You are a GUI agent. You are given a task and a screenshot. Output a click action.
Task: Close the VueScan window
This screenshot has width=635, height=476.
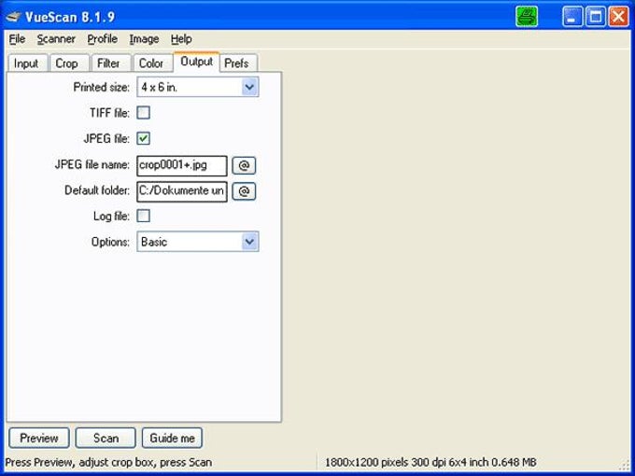tap(619, 17)
